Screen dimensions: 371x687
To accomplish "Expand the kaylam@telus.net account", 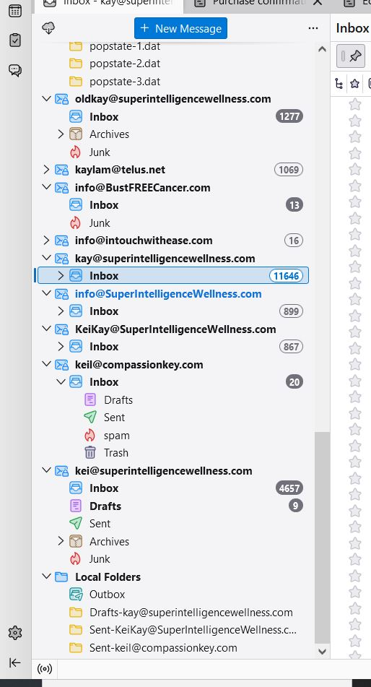I will pyautogui.click(x=46, y=170).
